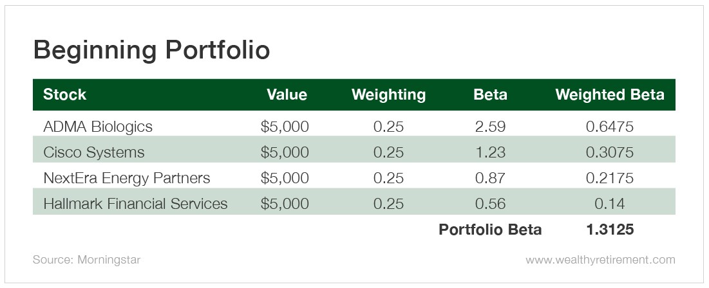This screenshot has width=709, height=288.
Task: Select Hallmark beta value 0.56
Action: coord(490,204)
